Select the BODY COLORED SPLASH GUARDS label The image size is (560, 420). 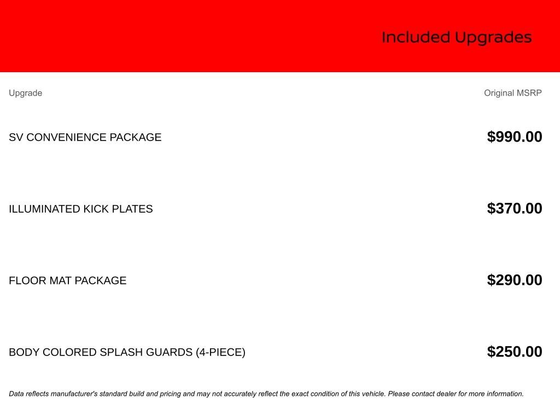click(x=101, y=352)
